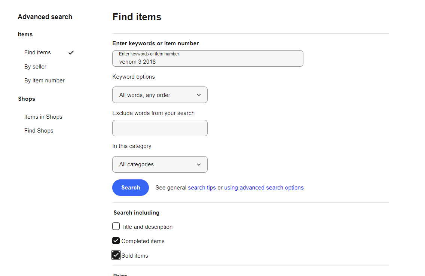This screenshot has height=276, width=425.
Task: Click the Completed items label text
Action: 143,241
